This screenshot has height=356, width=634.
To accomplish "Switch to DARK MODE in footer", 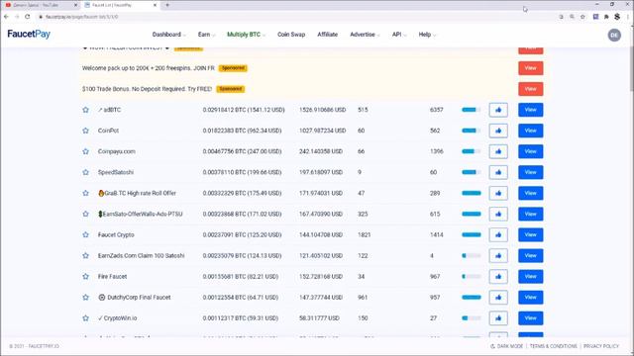I will 506,346.
